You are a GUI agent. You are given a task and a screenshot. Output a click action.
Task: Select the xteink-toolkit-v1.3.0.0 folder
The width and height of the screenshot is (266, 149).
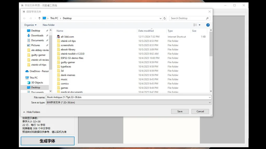pos(72,54)
